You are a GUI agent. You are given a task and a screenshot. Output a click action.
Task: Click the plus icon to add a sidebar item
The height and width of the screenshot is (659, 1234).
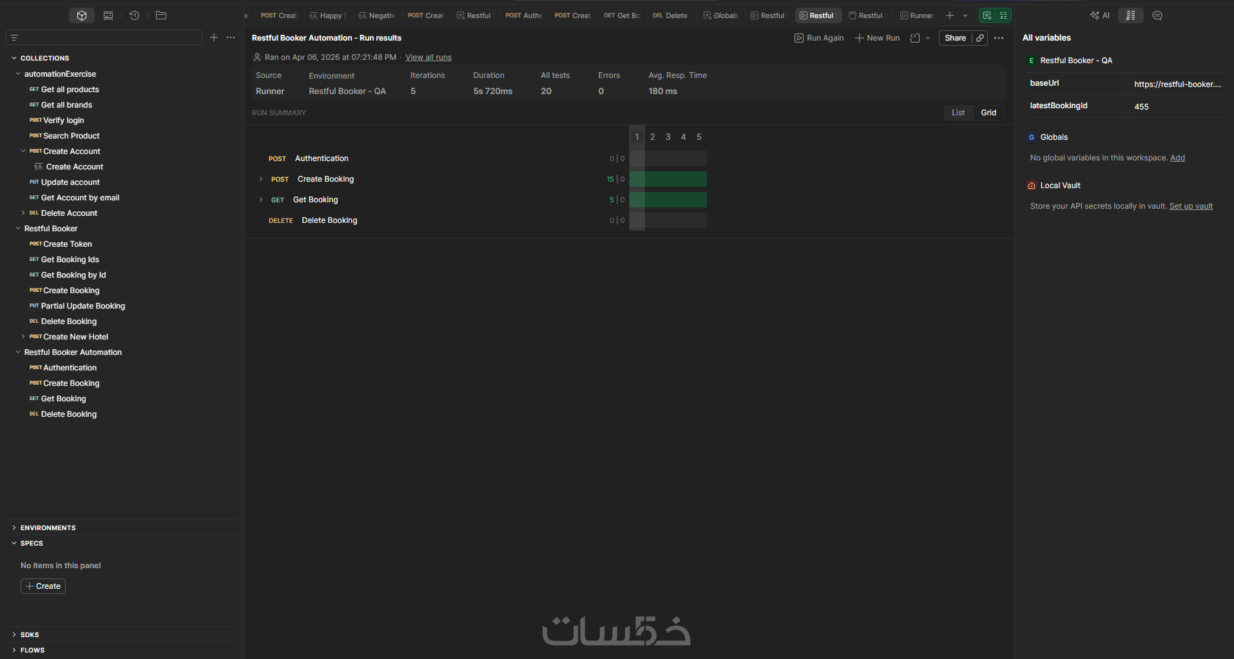tap(214, 38)
